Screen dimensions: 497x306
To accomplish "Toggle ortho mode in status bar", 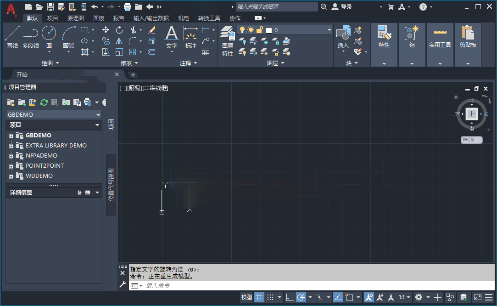I will [x=290, y=297].
